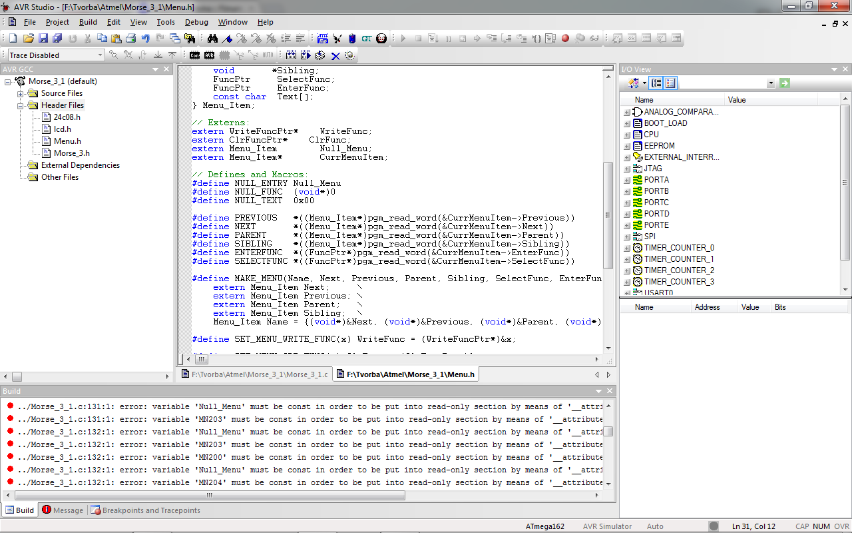Select the PORTE row in I/O View
Screen dimensions: 852x533
click(656, 225)
